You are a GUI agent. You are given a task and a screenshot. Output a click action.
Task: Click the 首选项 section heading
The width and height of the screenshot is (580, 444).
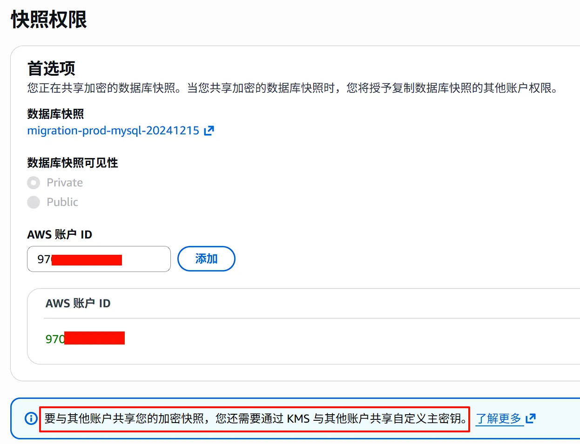49,68
